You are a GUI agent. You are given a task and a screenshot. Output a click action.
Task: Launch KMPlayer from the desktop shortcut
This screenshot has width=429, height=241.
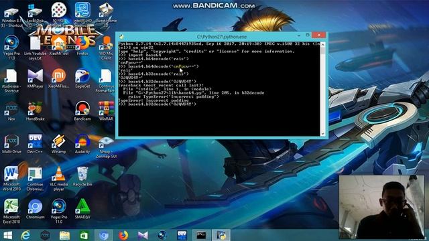35,78
